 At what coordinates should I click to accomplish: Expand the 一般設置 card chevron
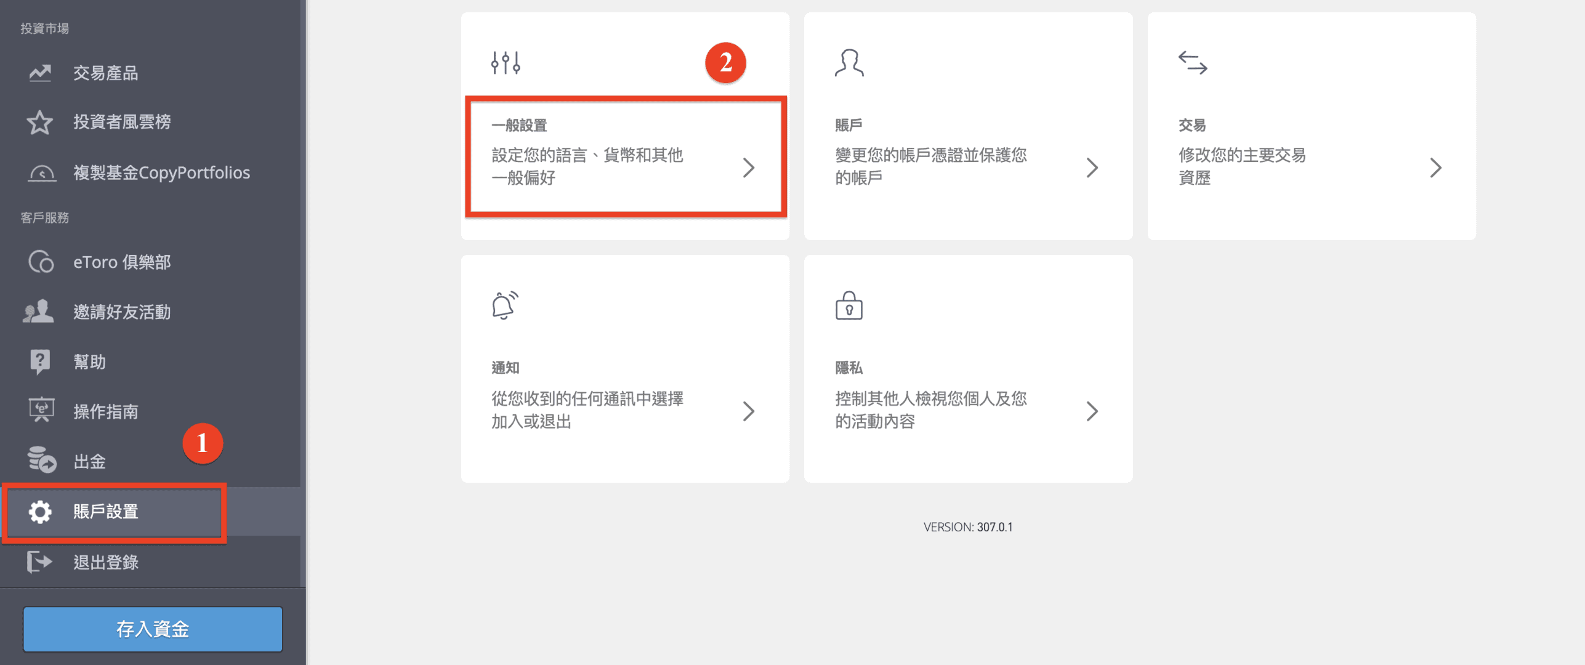coord(749,167)
